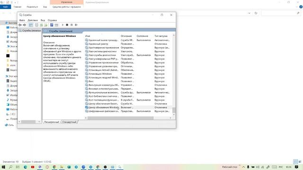Image resolution: width=303 pixels, height=170 pixels.
Task: Show hidden system tray icons chevron
Action: click(243, 167)
